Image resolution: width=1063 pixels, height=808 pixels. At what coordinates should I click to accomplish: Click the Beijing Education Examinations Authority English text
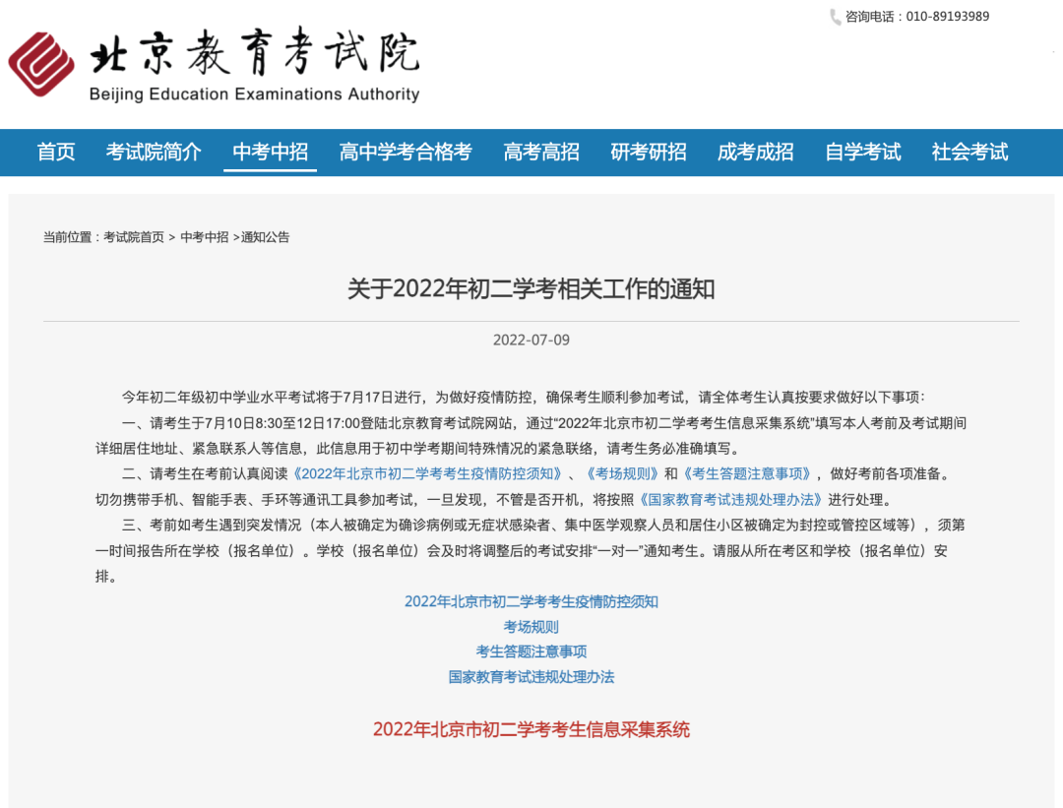tap(254, 94)
